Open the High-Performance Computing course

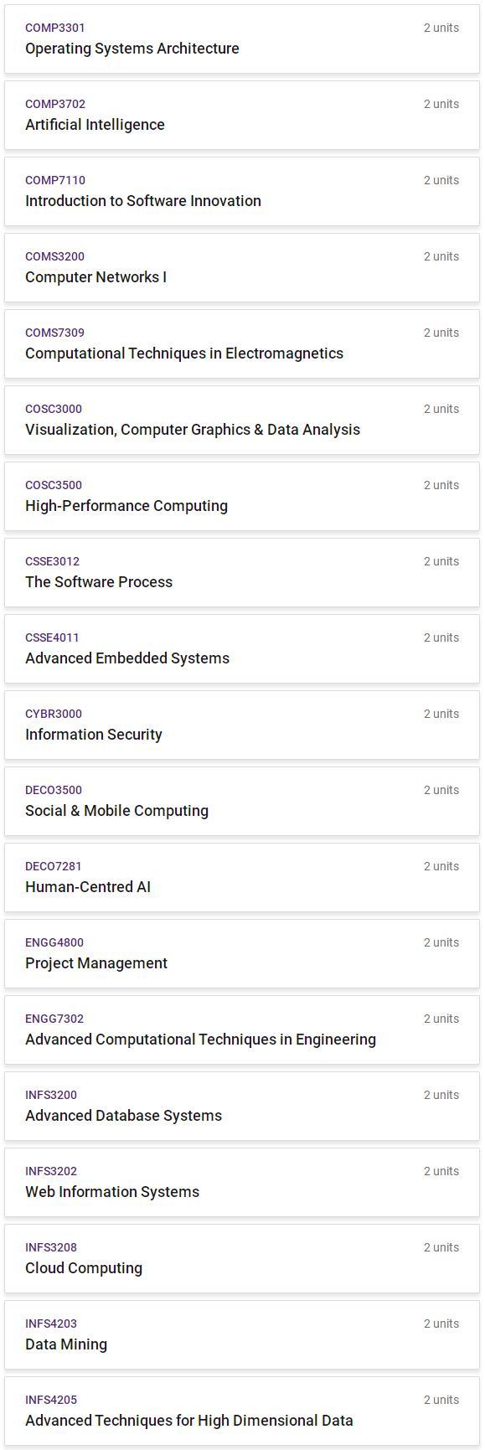tap(242, 497)
